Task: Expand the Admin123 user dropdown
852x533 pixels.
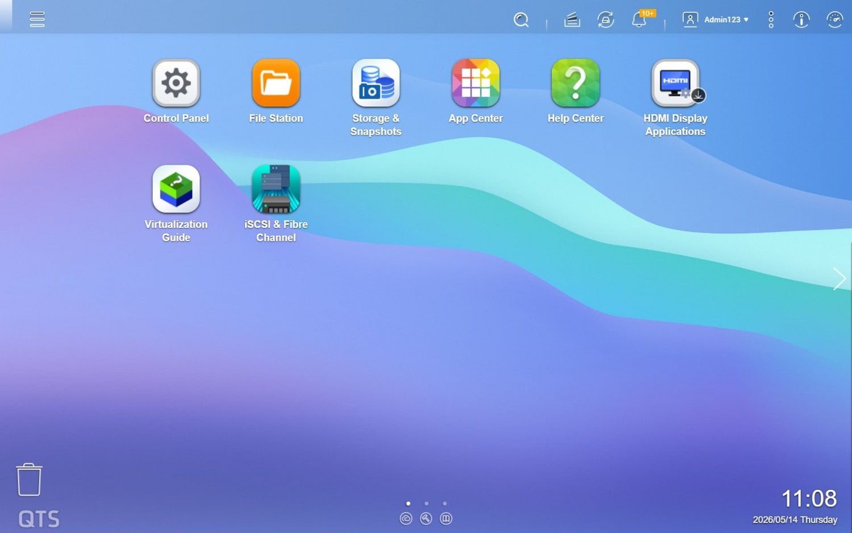Action: pos(716,19)
